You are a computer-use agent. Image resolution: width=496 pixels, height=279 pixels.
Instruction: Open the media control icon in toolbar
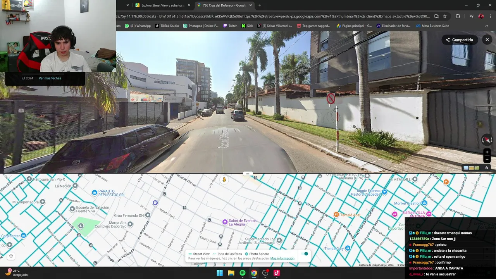coord(471,16)
